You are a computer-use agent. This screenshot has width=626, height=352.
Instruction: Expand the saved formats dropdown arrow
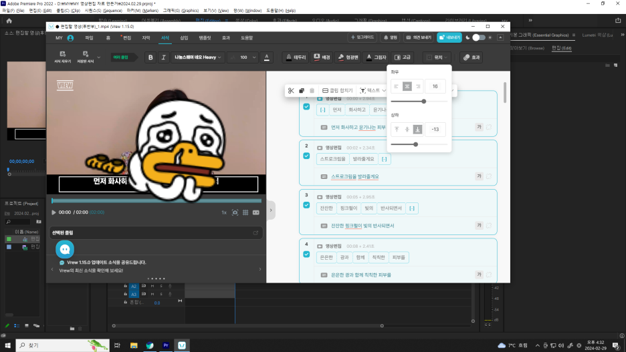[x=99, y=57]
